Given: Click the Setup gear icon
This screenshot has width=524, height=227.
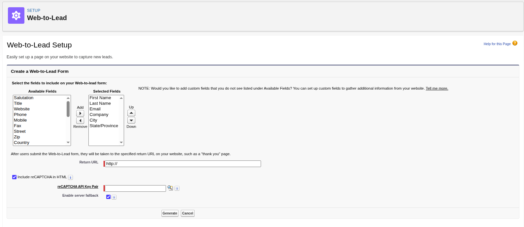Looking at the screenshot, I should tap(16, 15).
